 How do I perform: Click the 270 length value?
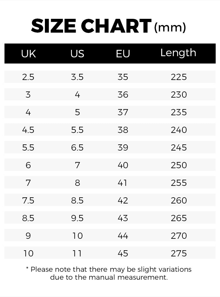pyautogui.click(x=179, y=236)
